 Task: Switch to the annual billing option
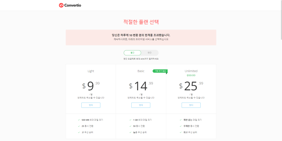[x=150, y=53]
